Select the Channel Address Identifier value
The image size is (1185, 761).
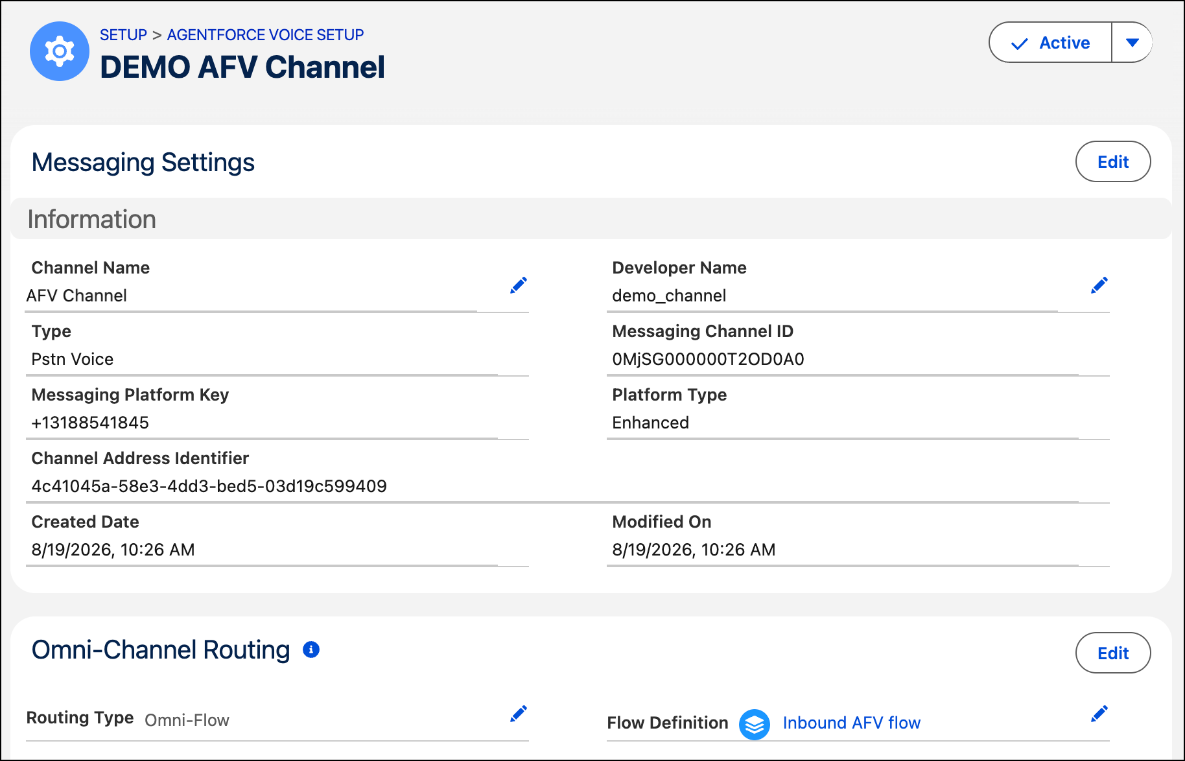click(209, 486)
